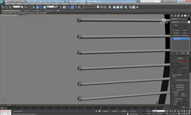
Task: Click the Detach button
Action: click(x=184, y=104)
